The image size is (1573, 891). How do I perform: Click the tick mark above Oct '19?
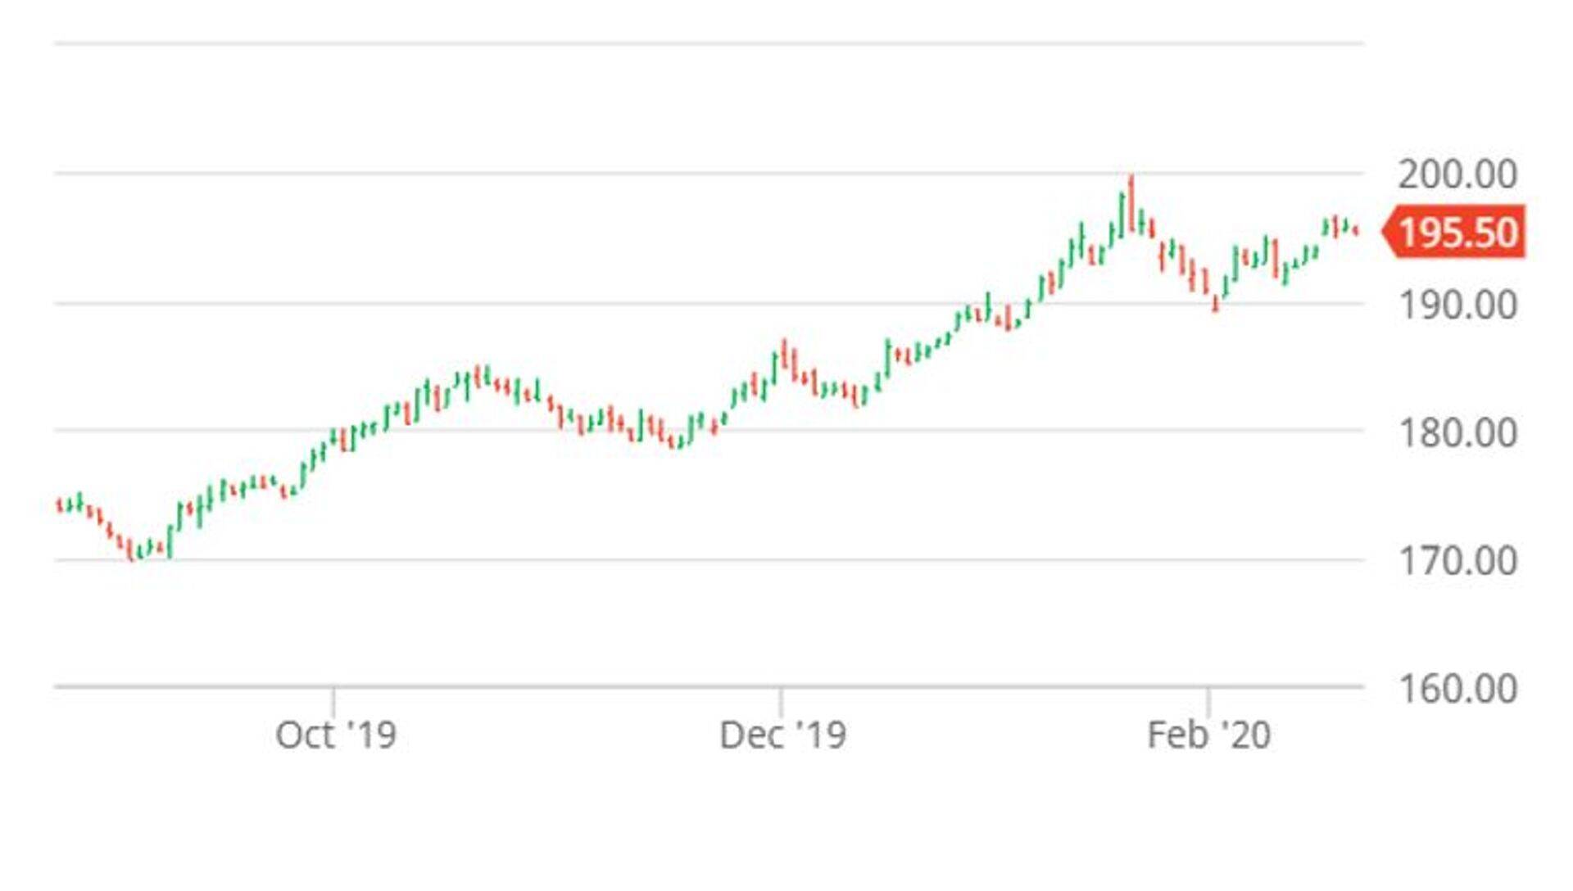pos(333,701)
